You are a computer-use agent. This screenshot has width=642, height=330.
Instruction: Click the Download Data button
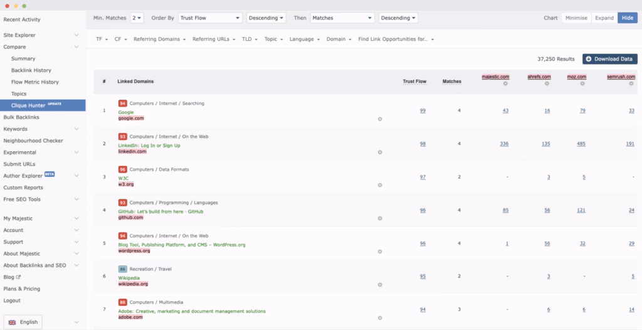609,59
